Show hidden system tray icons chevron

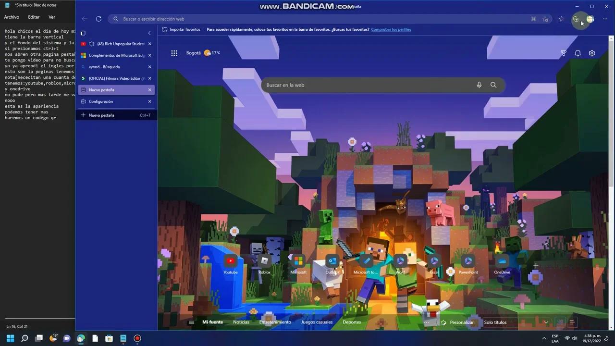[544, 338]
